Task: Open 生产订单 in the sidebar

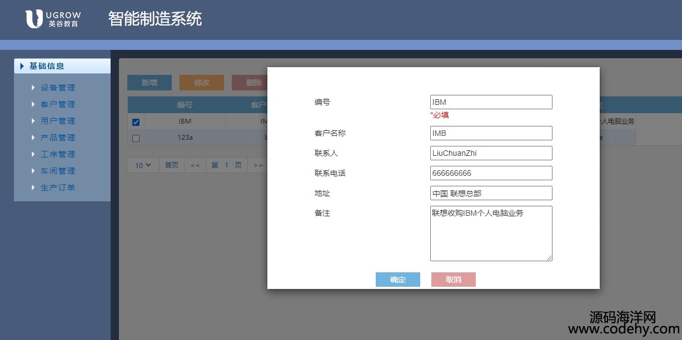Action: click(x=57, y=187)
